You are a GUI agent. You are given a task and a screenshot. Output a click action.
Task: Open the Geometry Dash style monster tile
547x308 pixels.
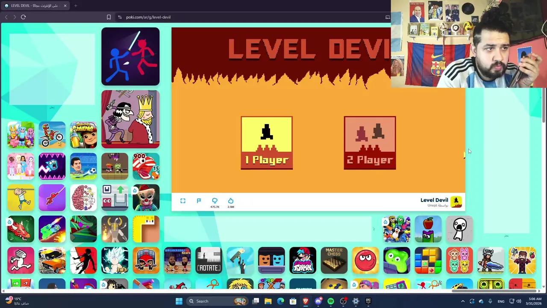pos(52,166)
